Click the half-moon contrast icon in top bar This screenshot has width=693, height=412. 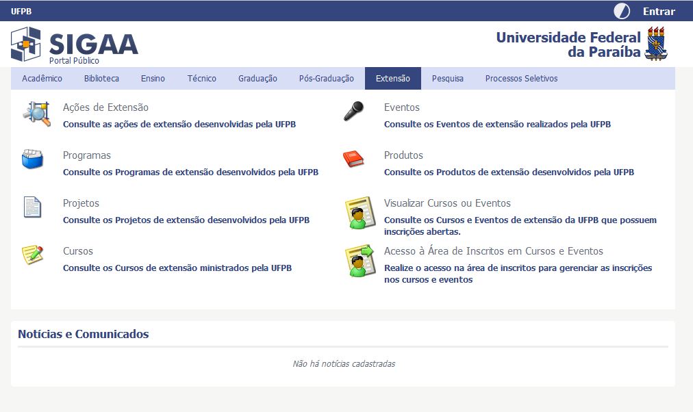[x=620, y=10]
